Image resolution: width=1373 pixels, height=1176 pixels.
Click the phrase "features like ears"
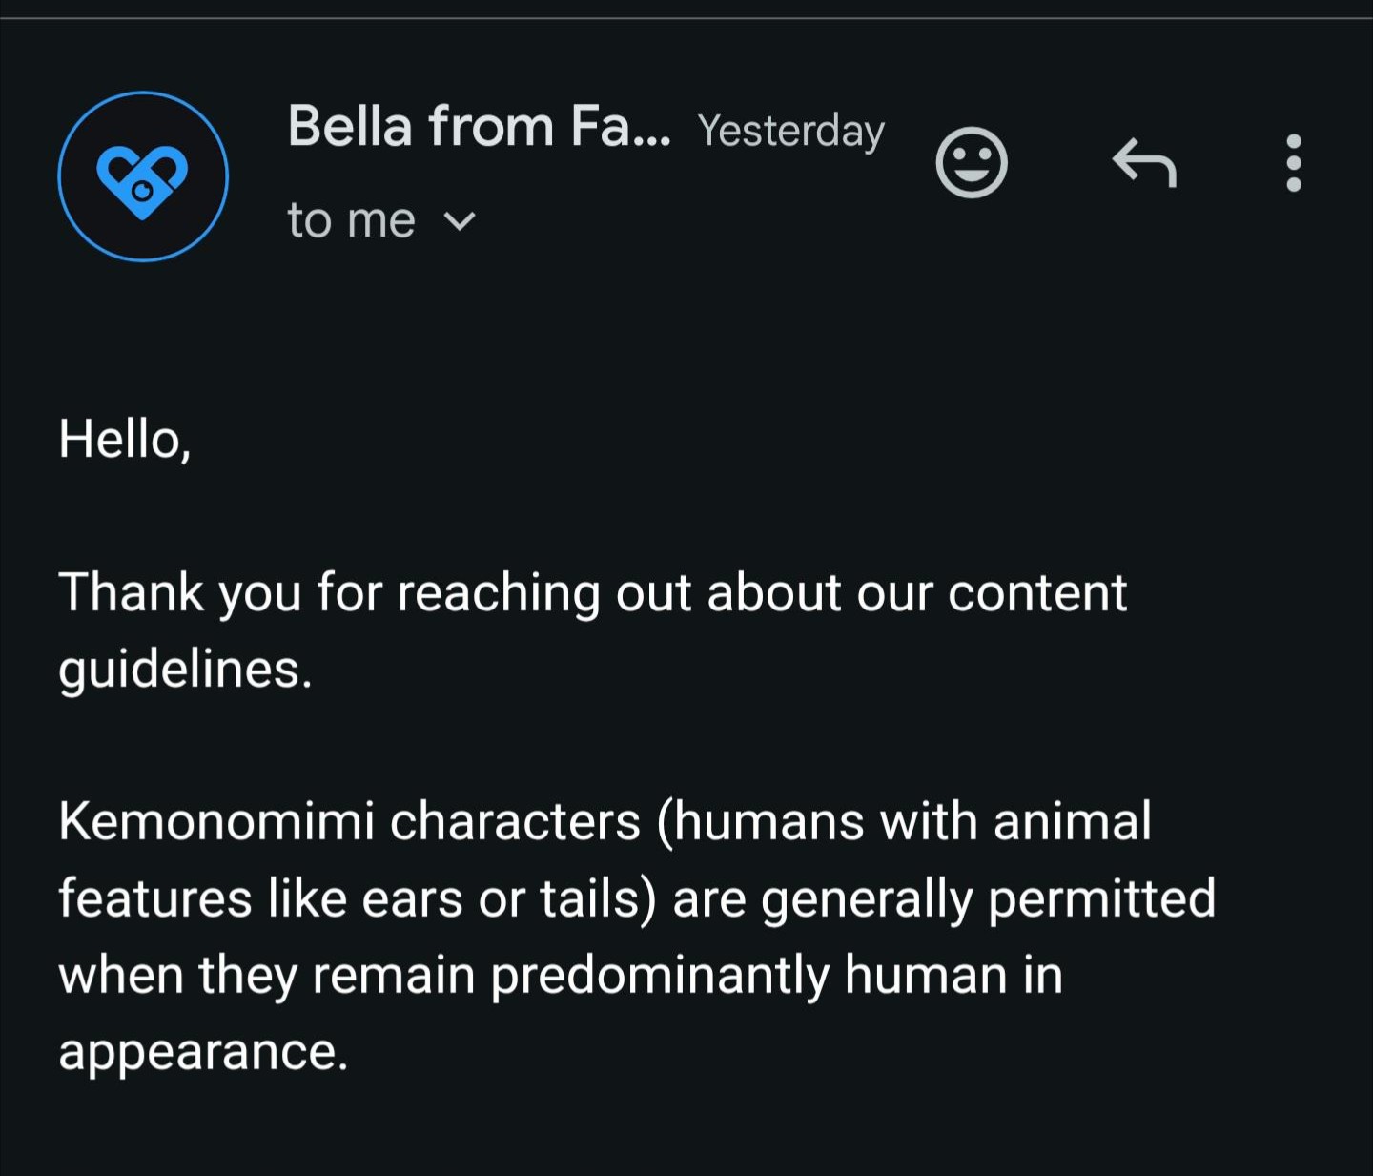click(260, 898)
